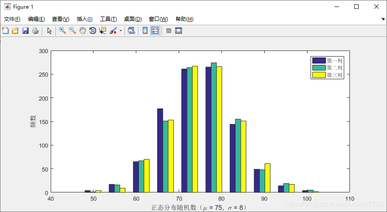Click the x-axis tick label 40

[x=51, y=199]
